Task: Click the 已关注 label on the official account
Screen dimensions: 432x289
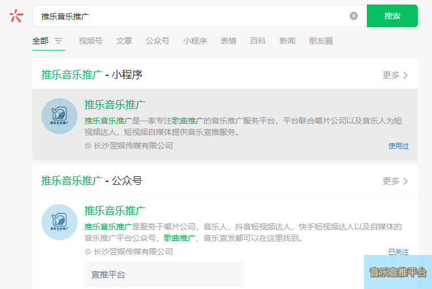Action: (399, 252)
